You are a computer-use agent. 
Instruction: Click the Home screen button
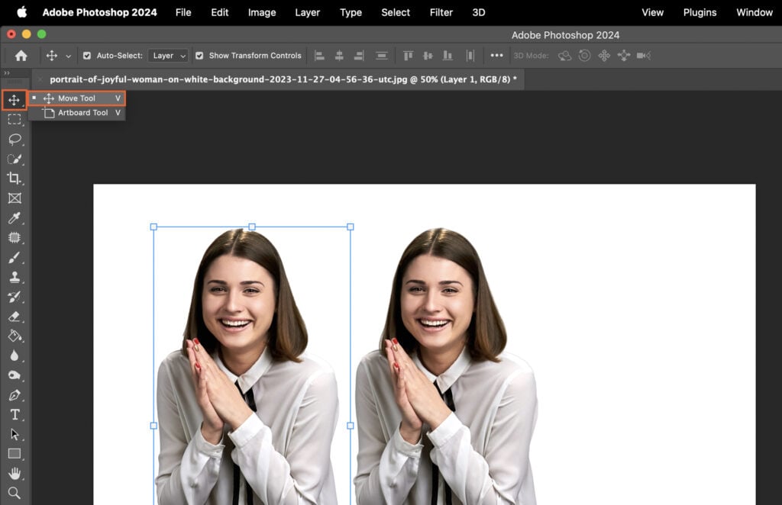pos(20,55)
